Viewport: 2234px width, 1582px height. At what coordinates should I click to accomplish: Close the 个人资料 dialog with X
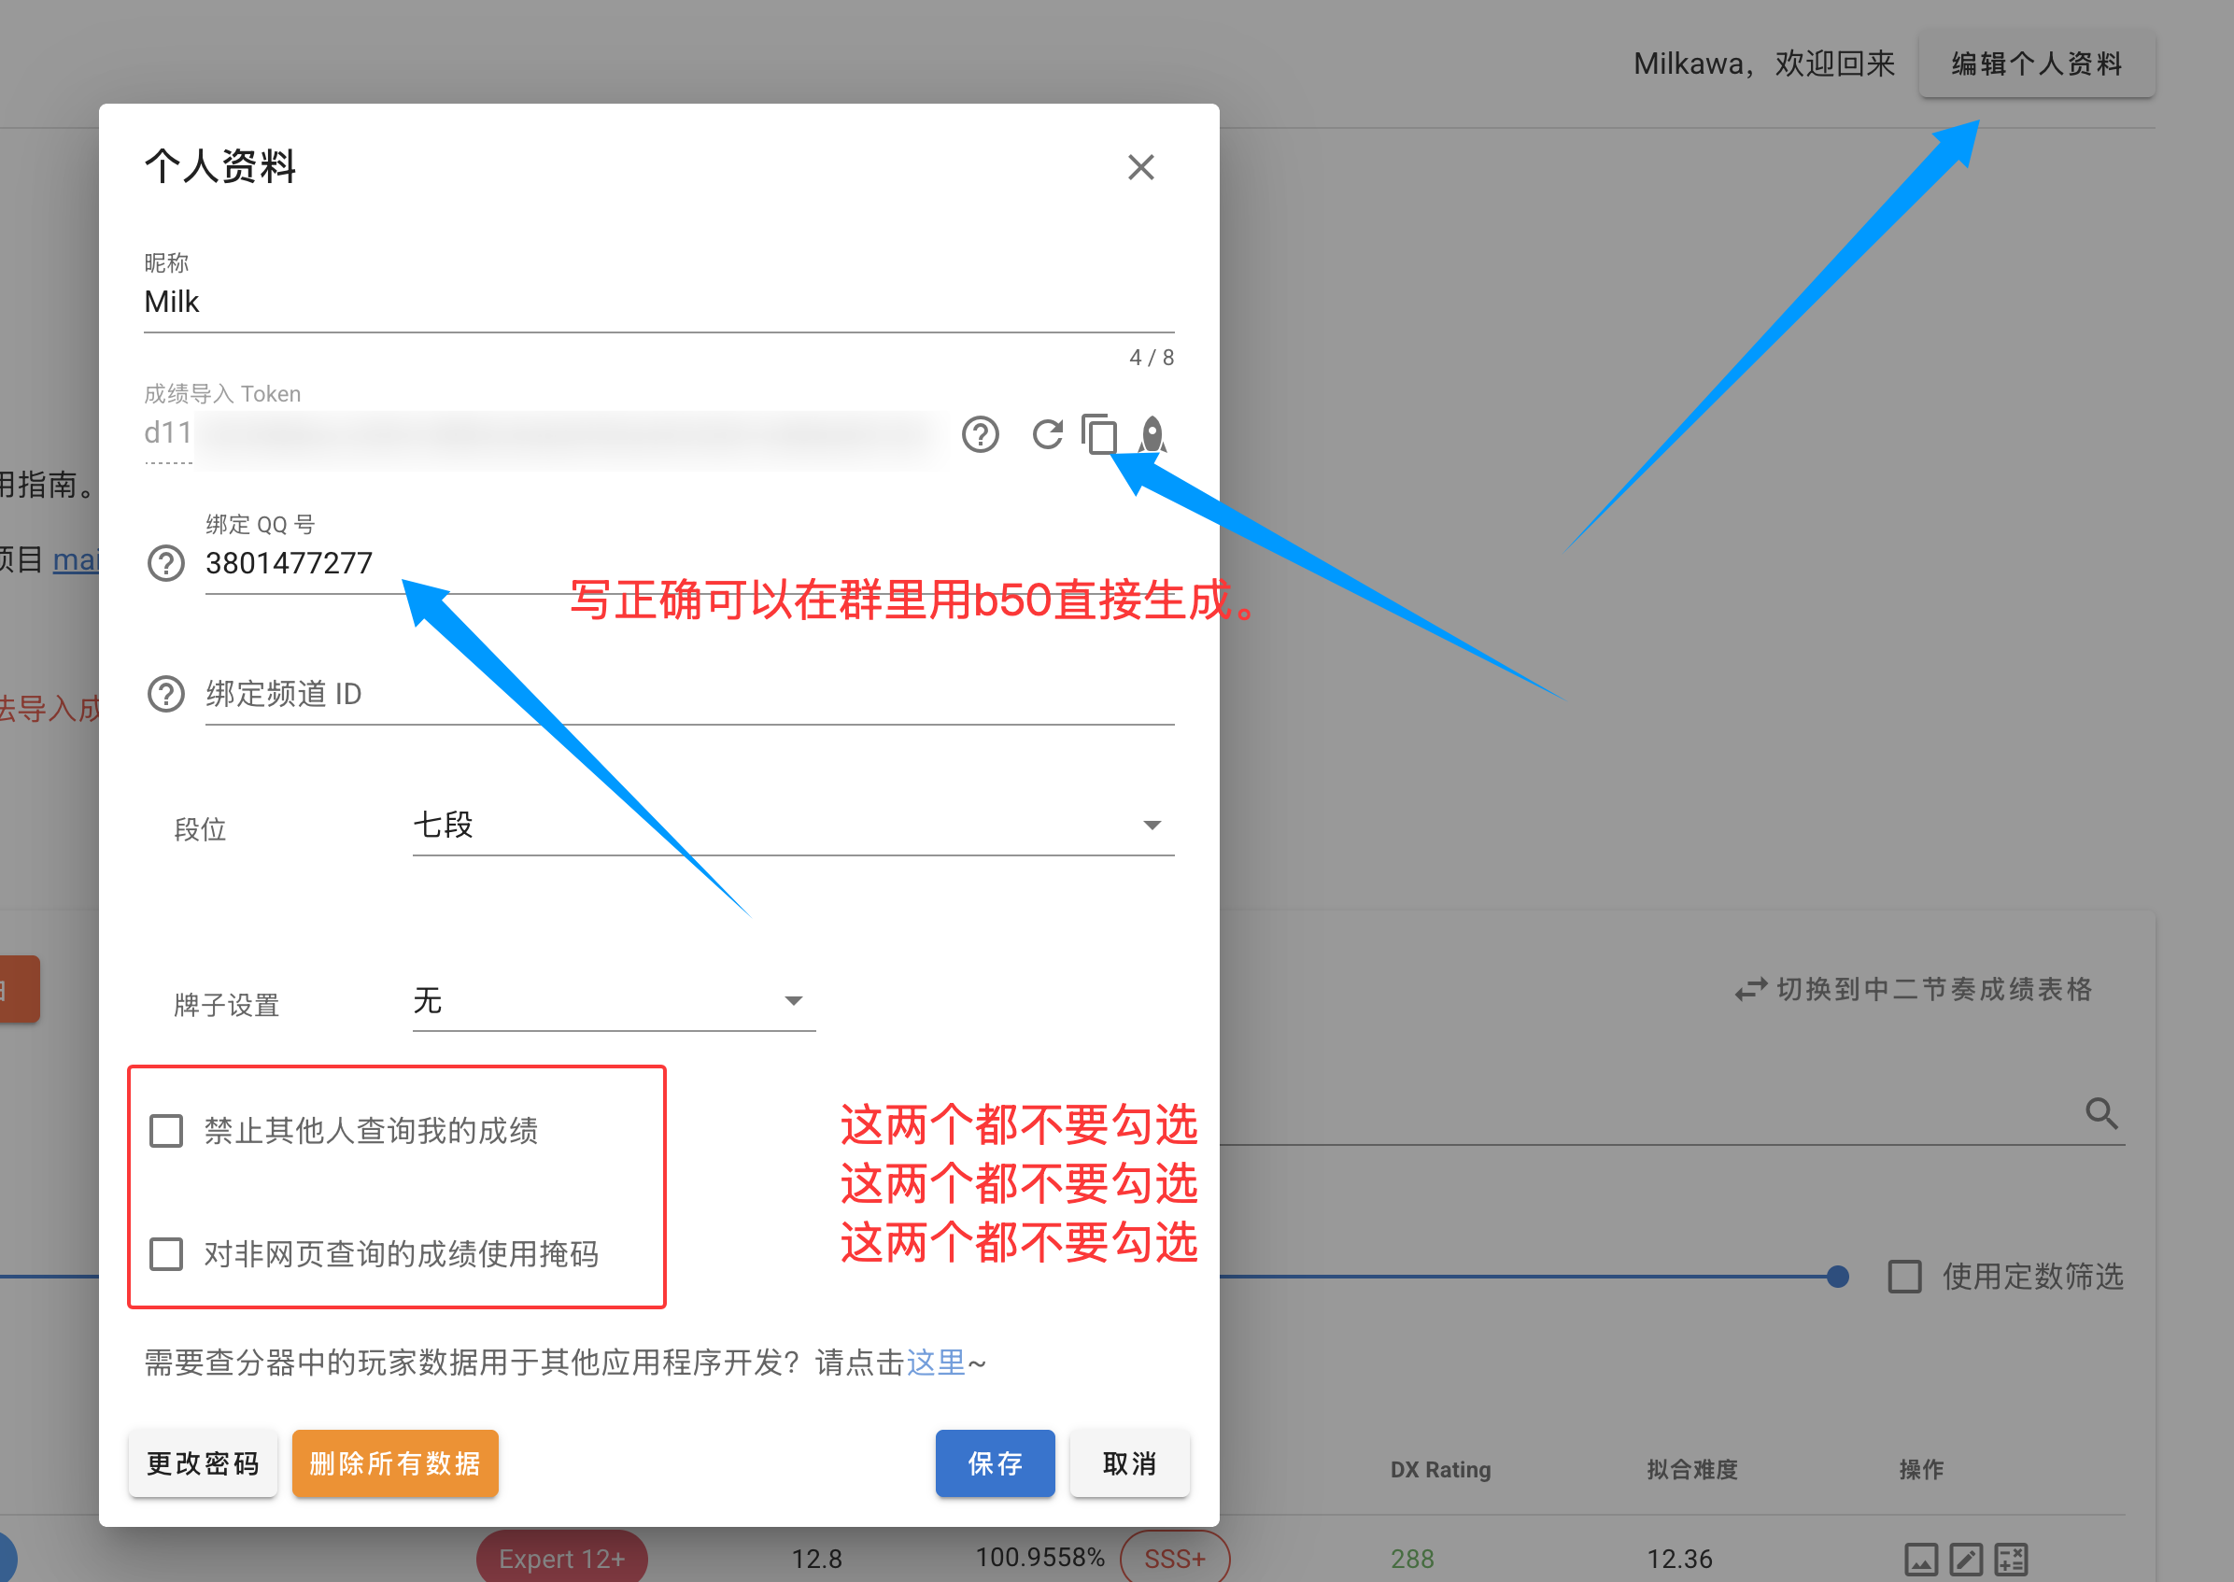(1141, 167)
